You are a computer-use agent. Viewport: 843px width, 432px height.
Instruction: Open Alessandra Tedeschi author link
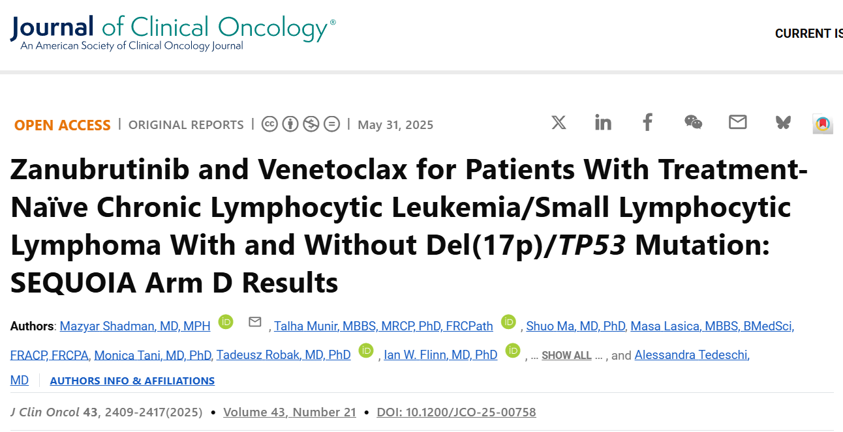692,355
